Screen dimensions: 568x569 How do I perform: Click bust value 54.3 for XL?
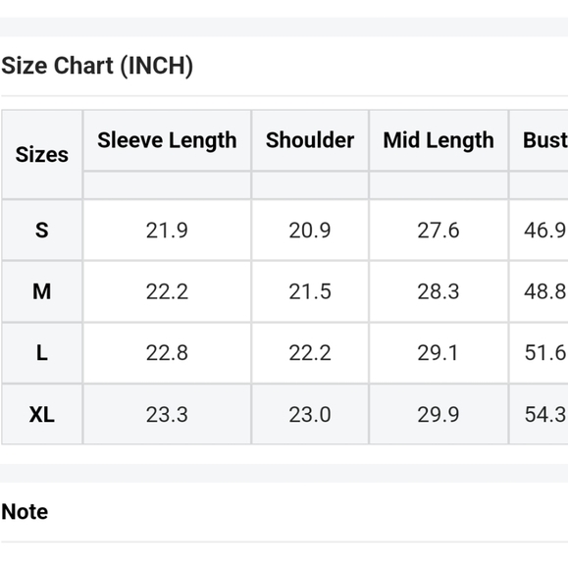pyautogui.click(x=545, y=414)
